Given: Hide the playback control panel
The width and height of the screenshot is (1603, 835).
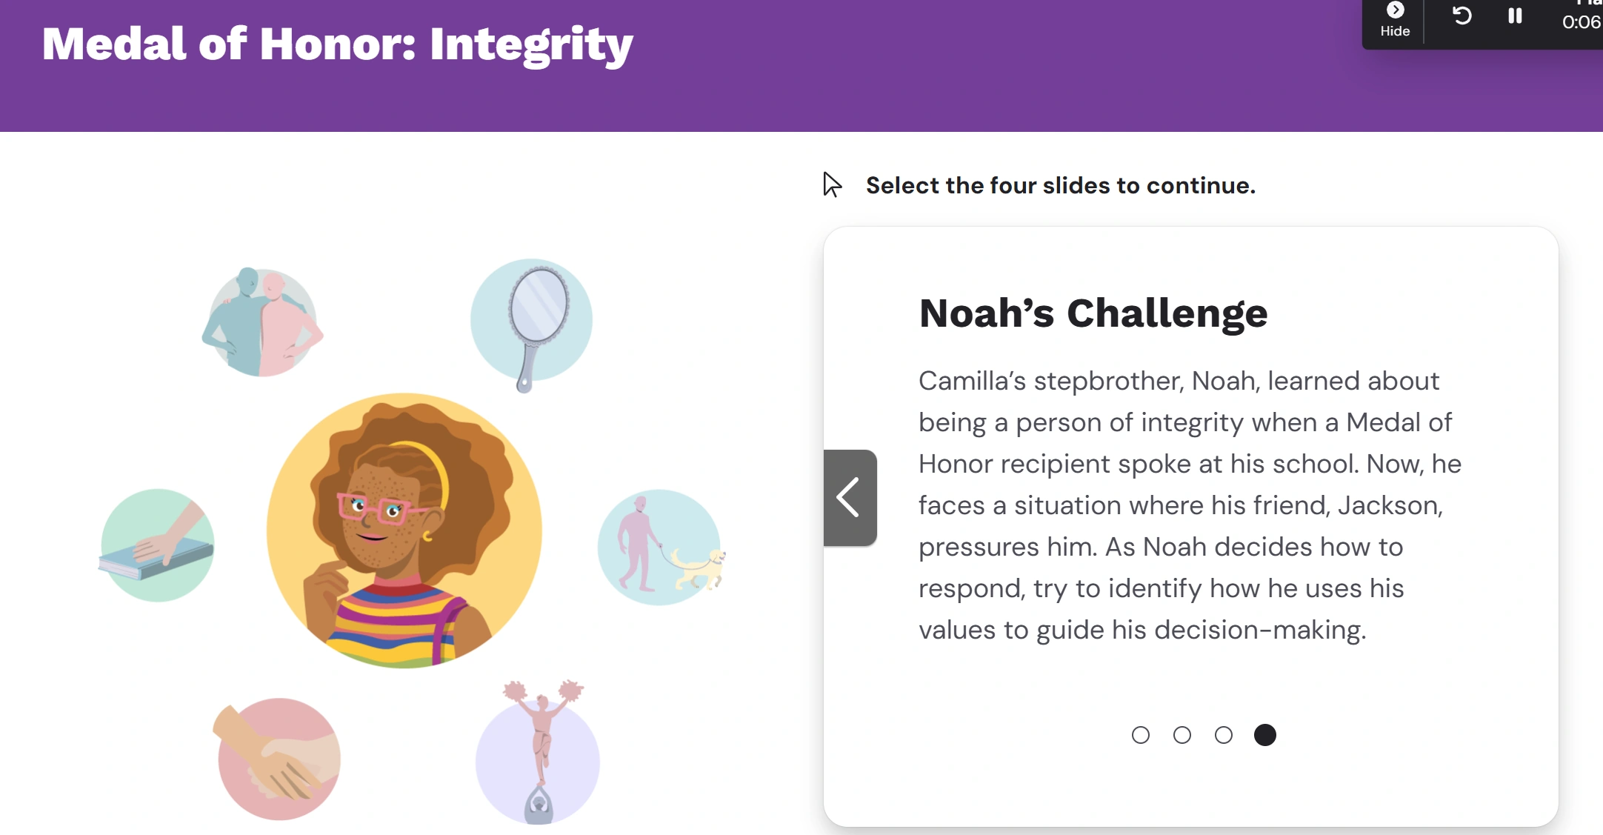Looking at the screenshot, I should 1395,19.
